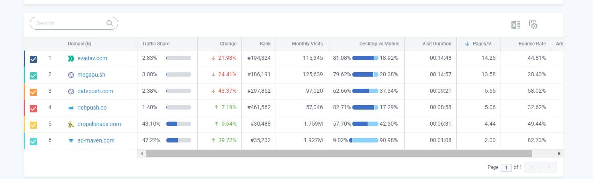The image size is (593, 179).
Task: Click the #461,562 rank value
Action: click(x=259, y=108)
